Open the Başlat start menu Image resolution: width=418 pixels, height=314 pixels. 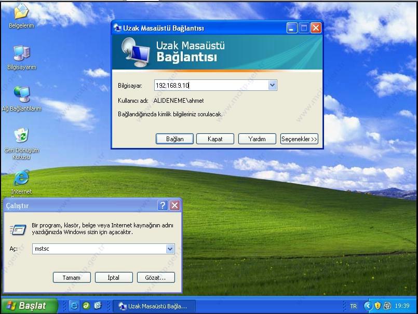(x=29, y=306)
